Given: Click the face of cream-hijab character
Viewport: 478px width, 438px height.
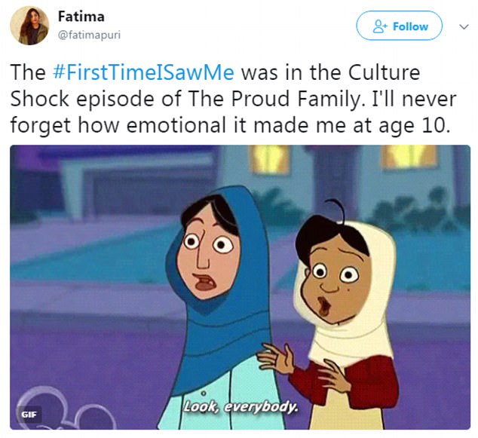Looking at the screenshot, I should 335,282.
